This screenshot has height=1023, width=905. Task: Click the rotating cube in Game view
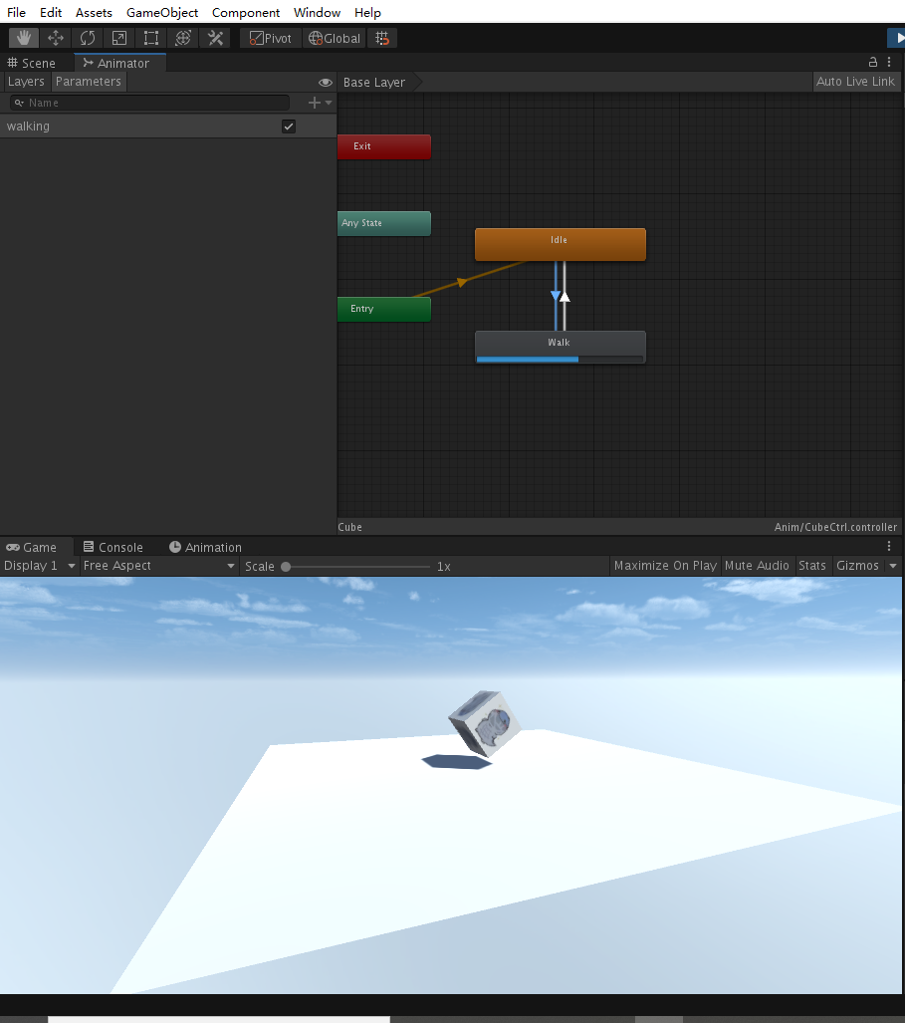pyautogui.click(x=485, y=723)
